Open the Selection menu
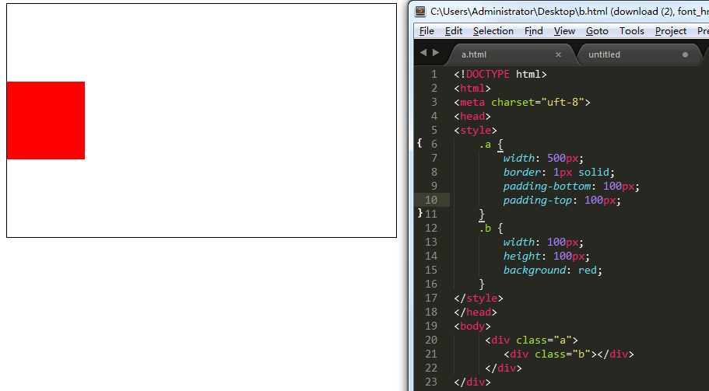Image resolution: width=709 pixels, height=391 pixels. point(493,31)
